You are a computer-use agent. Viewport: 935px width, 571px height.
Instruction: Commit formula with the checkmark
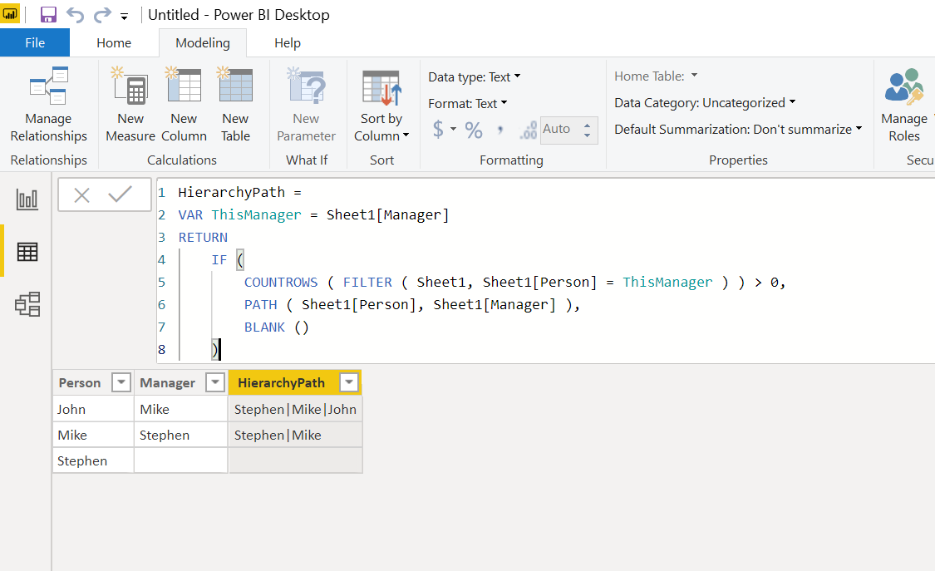point(120,194)
